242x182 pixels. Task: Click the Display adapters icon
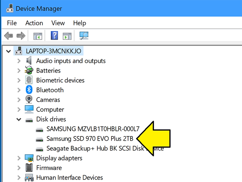click(x=29, y=158)
